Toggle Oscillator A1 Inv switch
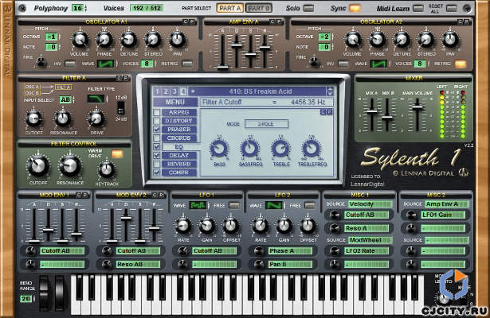The image size is (490, 318). pos(70,64)
